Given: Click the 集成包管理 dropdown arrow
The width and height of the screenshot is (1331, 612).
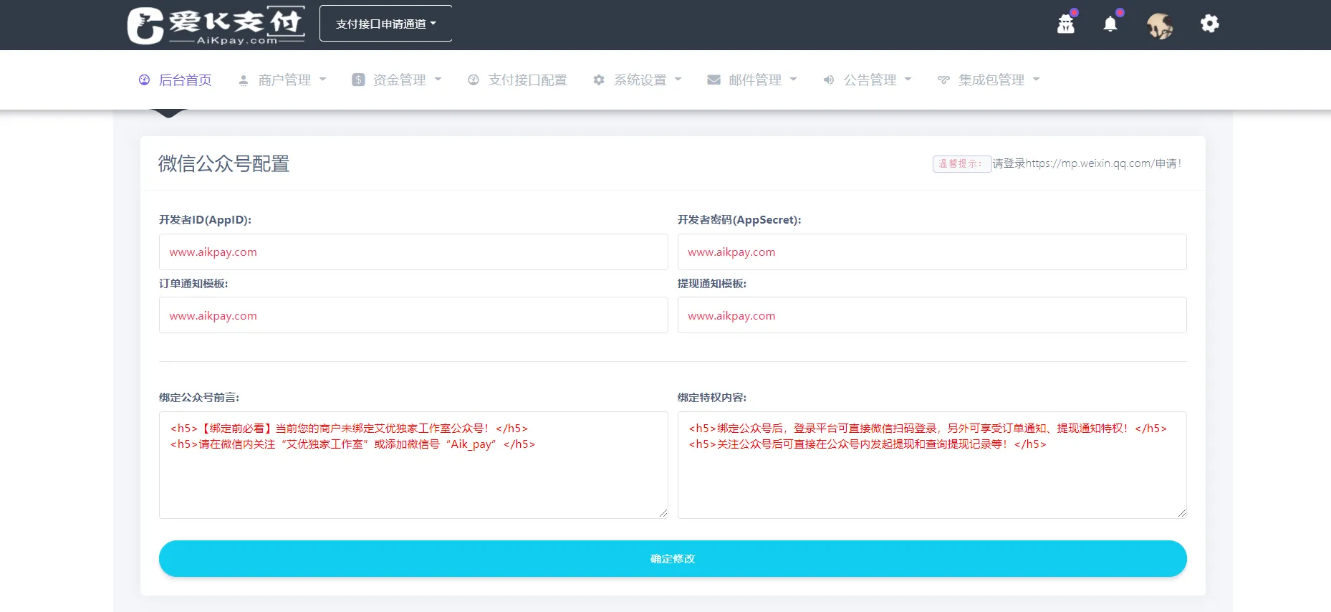Looking at the screenshot, I should (1036, 80).
